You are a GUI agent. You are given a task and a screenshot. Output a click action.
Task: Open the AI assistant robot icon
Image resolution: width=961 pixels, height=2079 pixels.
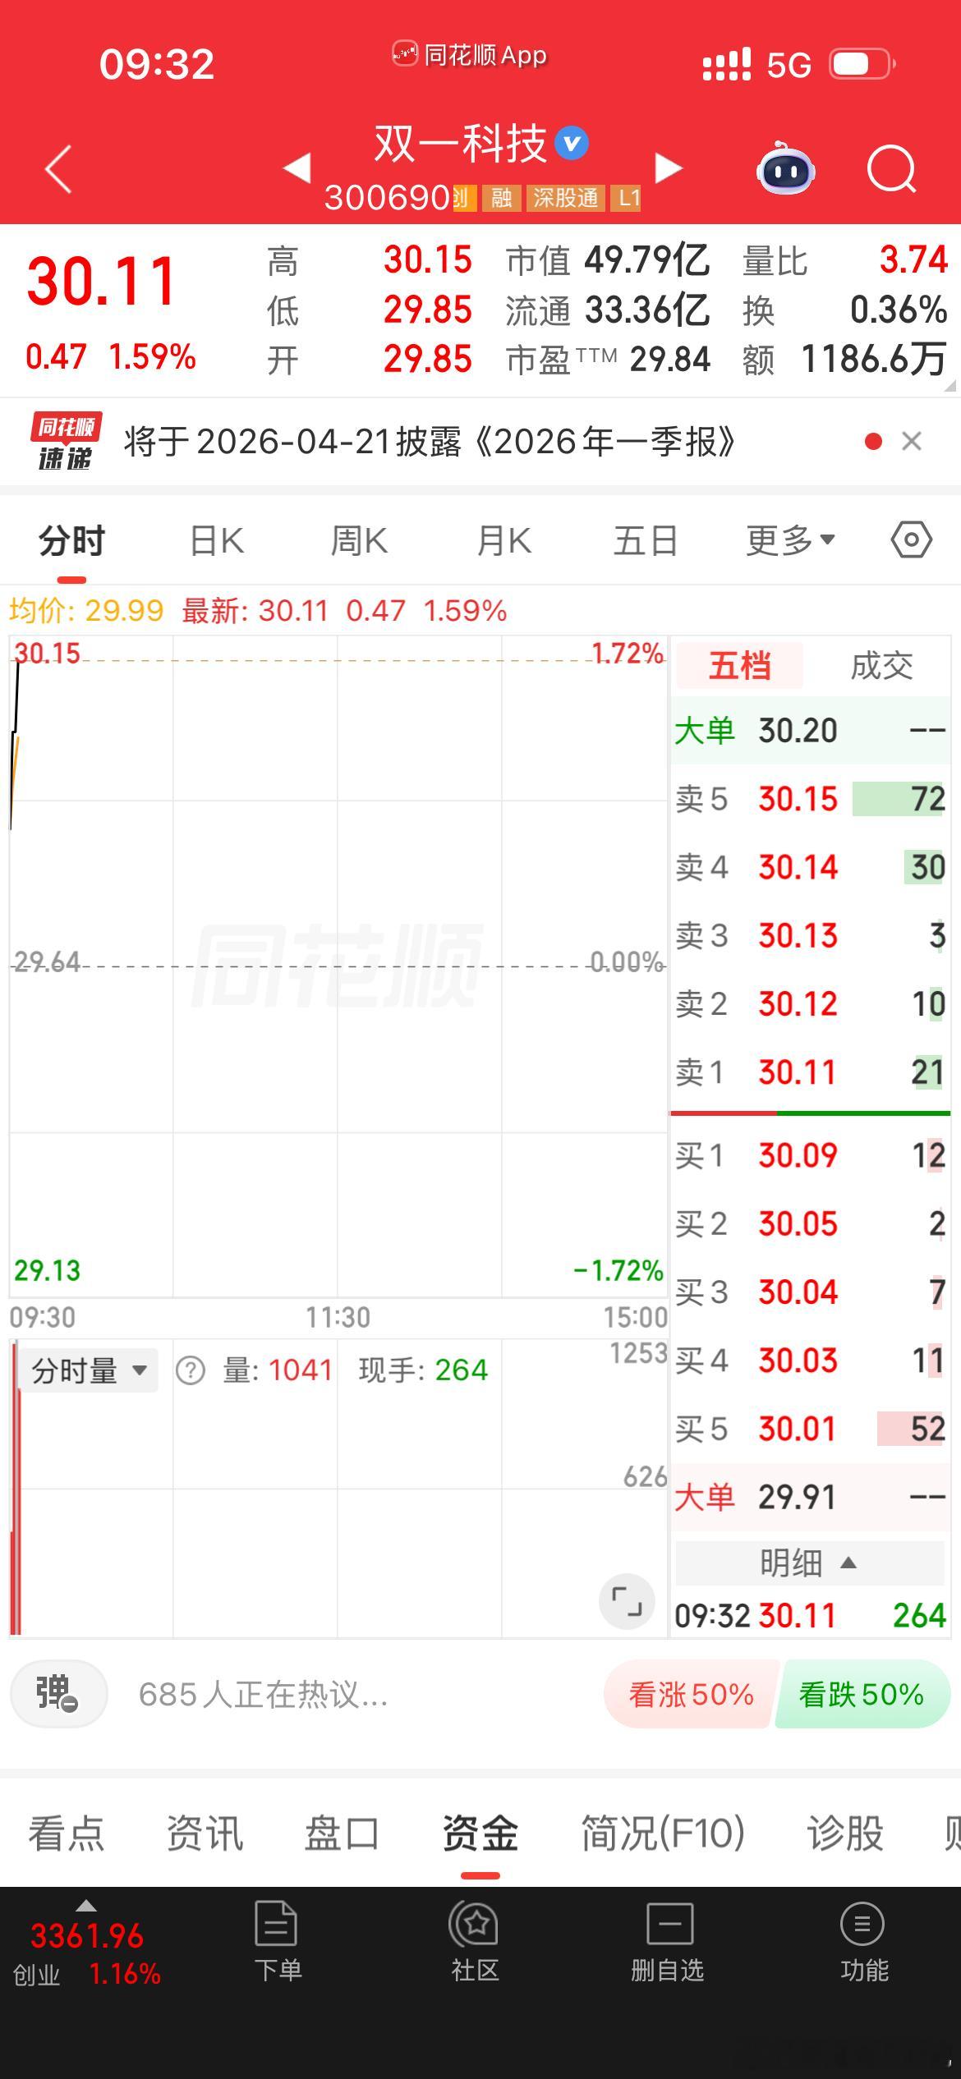coord(786,170)
